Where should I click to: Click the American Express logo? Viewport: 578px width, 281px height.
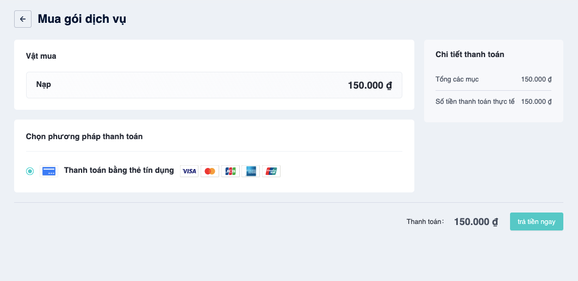(251, 171)
